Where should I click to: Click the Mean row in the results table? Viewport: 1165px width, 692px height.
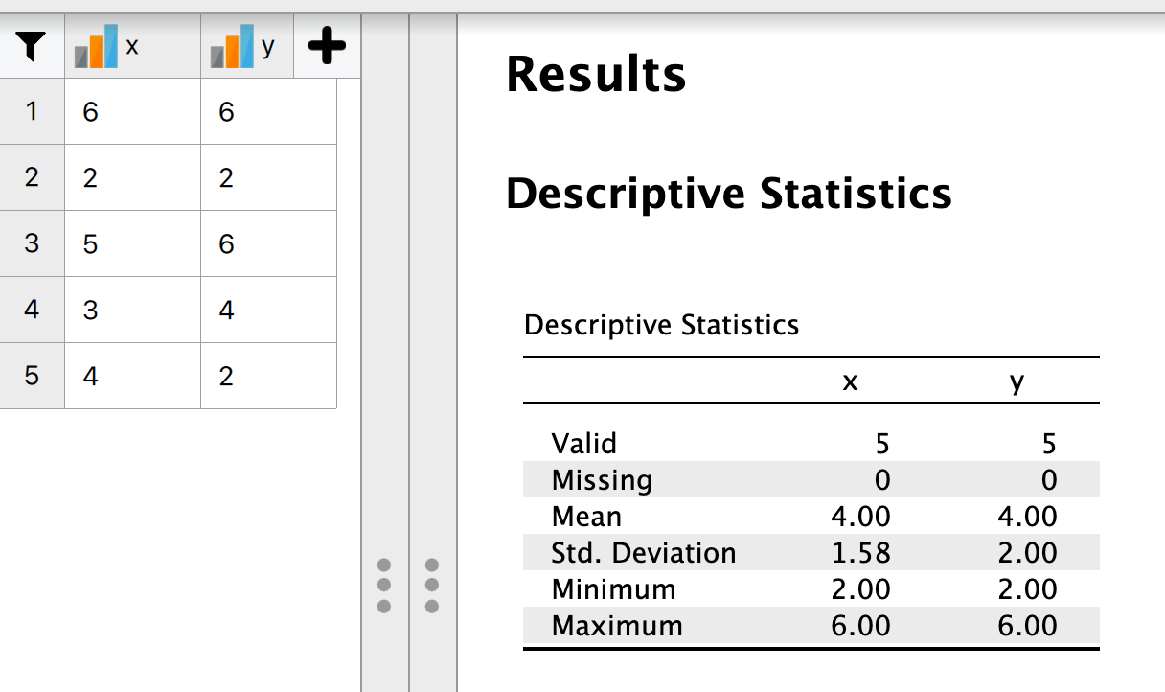coord(585,517)
